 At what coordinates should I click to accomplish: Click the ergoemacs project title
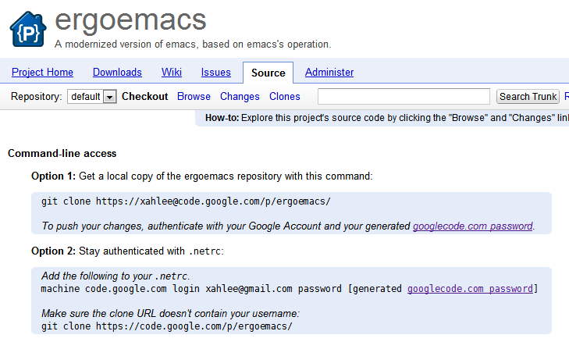point(130,21)
